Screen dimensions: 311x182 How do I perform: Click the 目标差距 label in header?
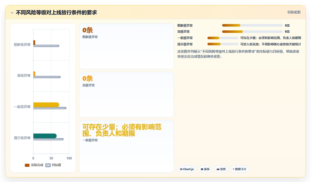[294, 12]
